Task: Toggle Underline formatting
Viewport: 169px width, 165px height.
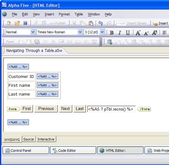Action: click(128, 33)
